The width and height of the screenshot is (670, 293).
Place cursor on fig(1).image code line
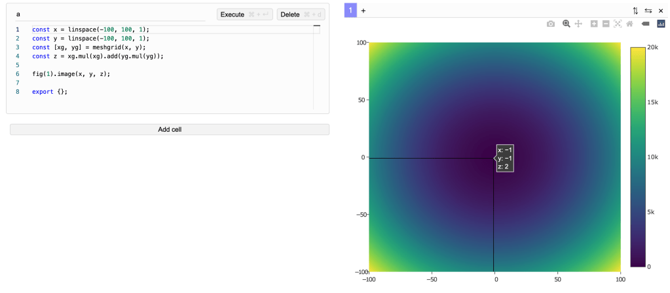click(x=71, y=74)
